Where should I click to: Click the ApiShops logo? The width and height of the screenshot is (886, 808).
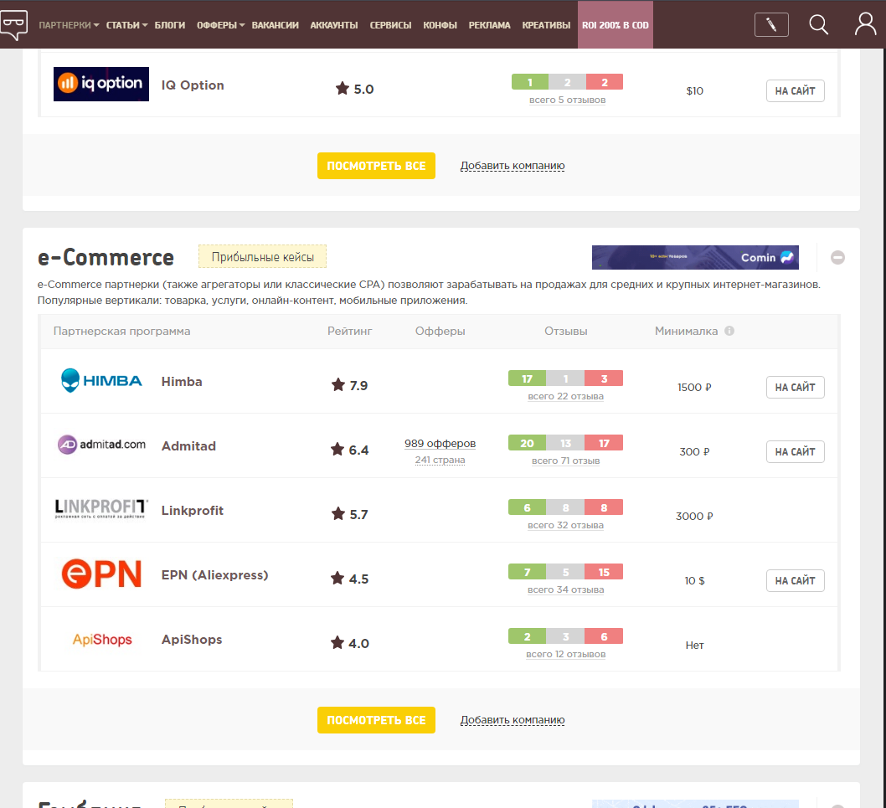pos(102,640)
